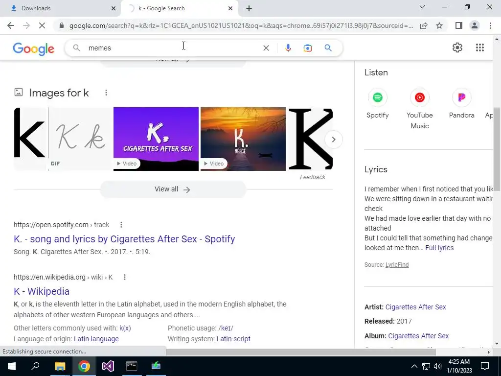Select the k - Google Search tab
The width and height of the screenshot is (501, 376).
pyautogui.click(x=179, y=8)
